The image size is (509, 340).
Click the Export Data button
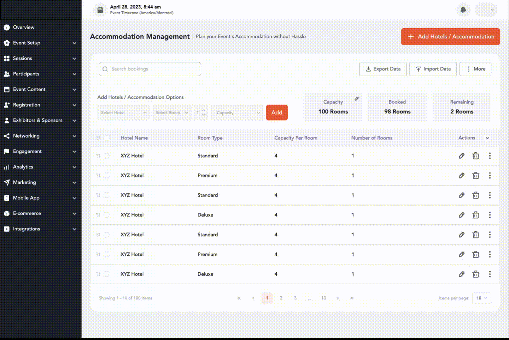coord(383,69)
